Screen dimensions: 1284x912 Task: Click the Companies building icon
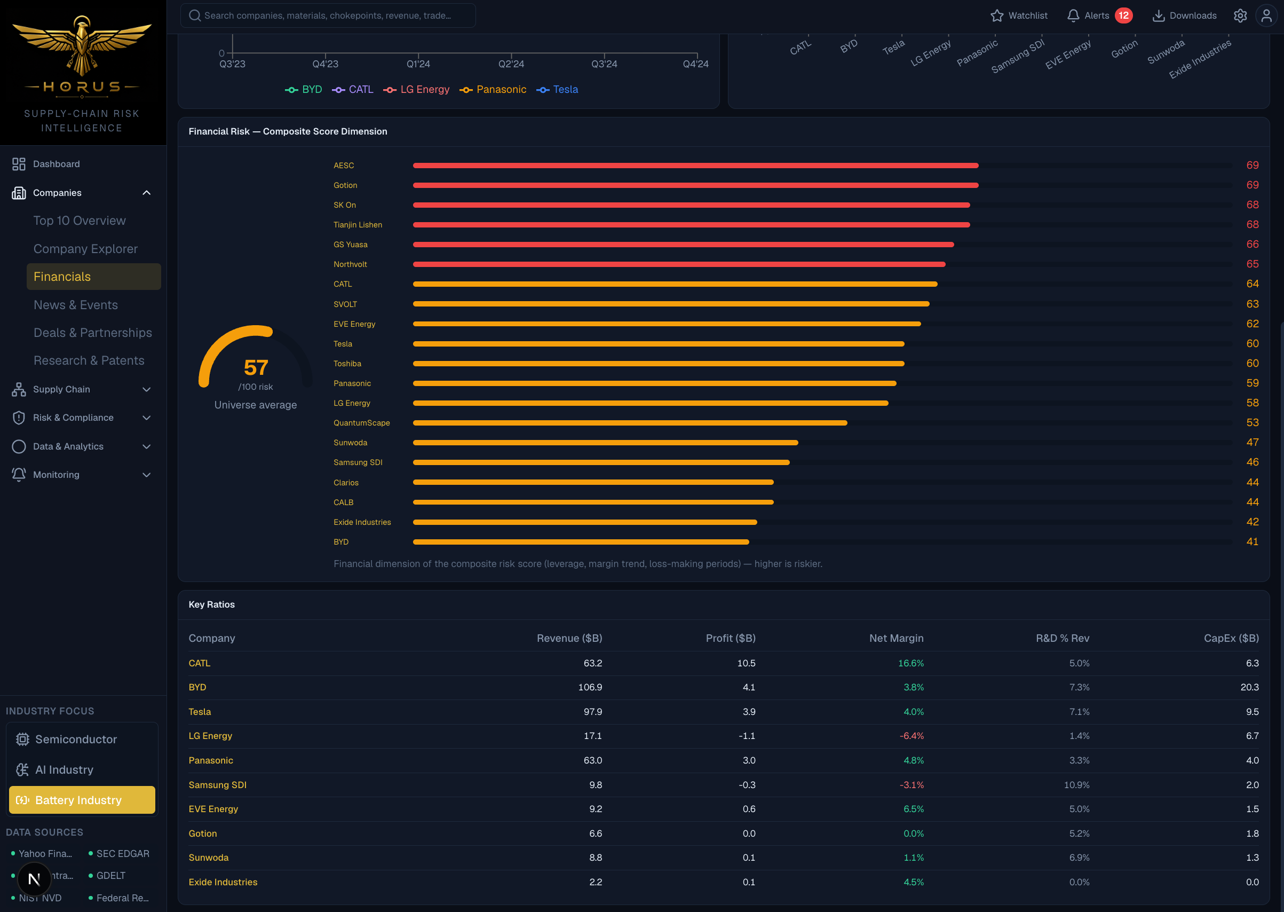19,193
